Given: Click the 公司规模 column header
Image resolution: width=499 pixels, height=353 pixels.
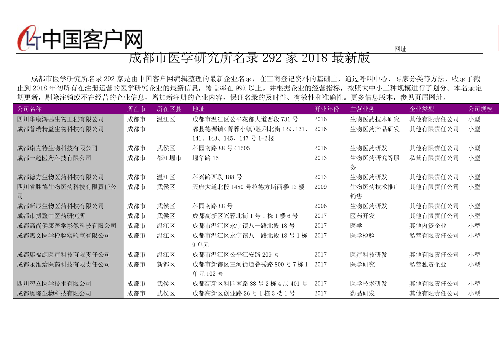Looking at the screenshot, I should tap(480, 109).
